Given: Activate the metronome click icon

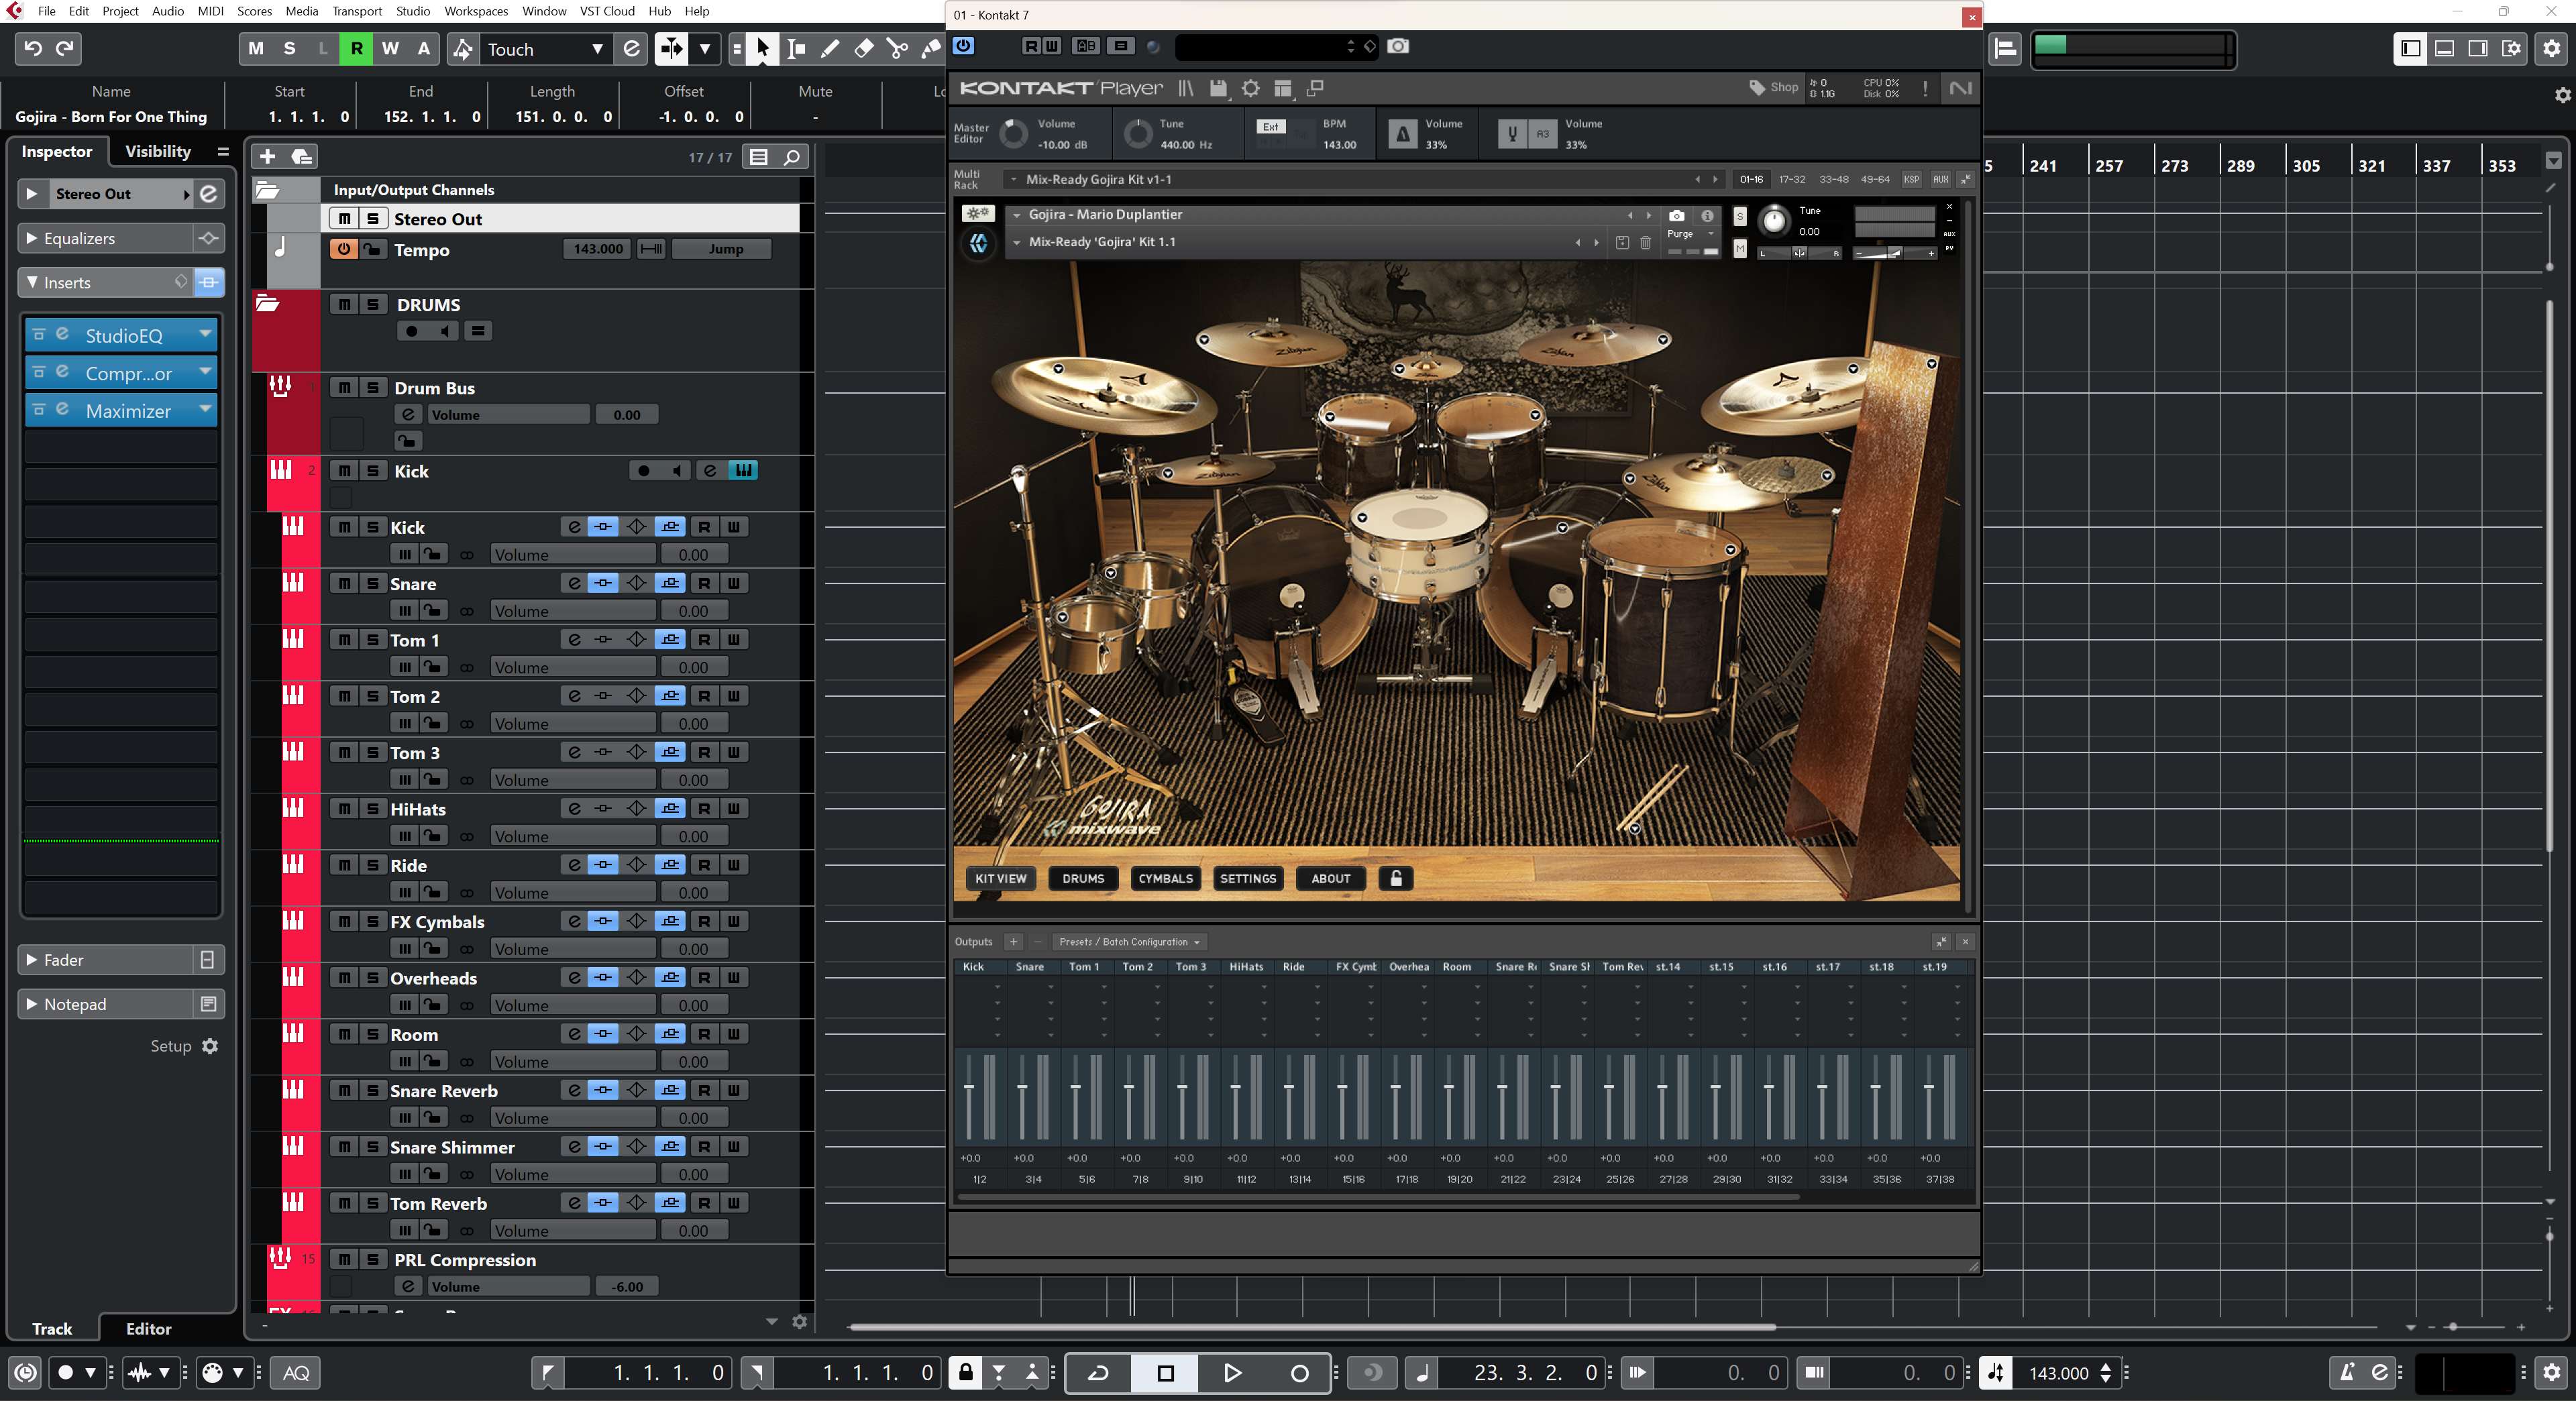Looking at the screenshot, I should pos(2346,1373).
